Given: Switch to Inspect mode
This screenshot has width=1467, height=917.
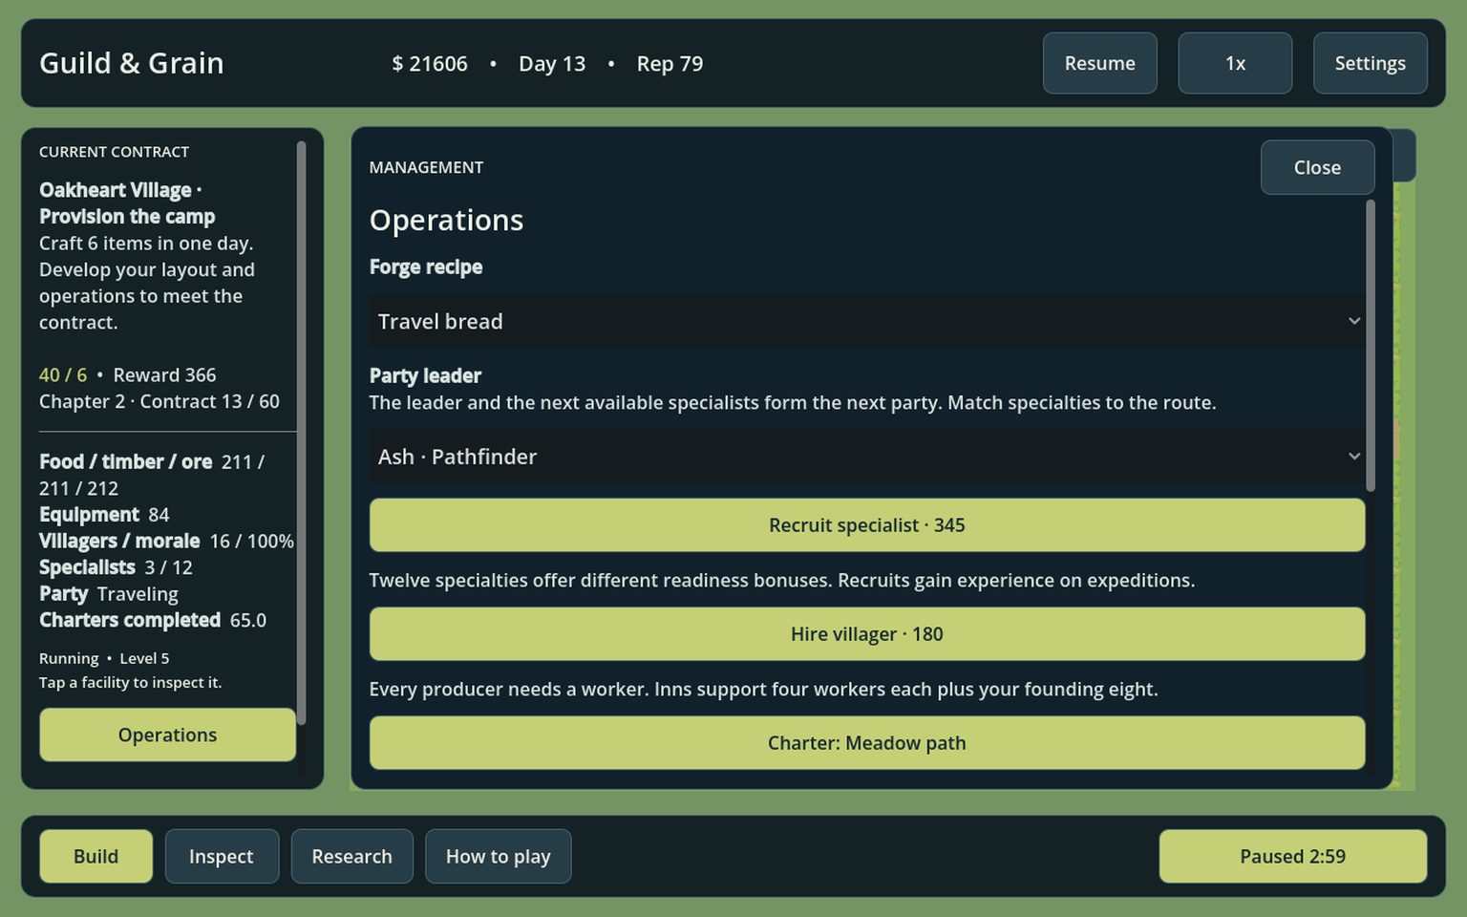Looking at the screenshot, I should (222, 856).
